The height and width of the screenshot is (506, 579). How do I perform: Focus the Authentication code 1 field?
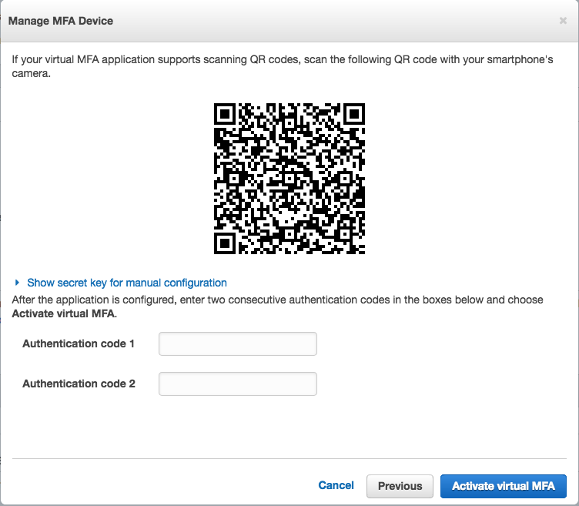tap(238, 343)
